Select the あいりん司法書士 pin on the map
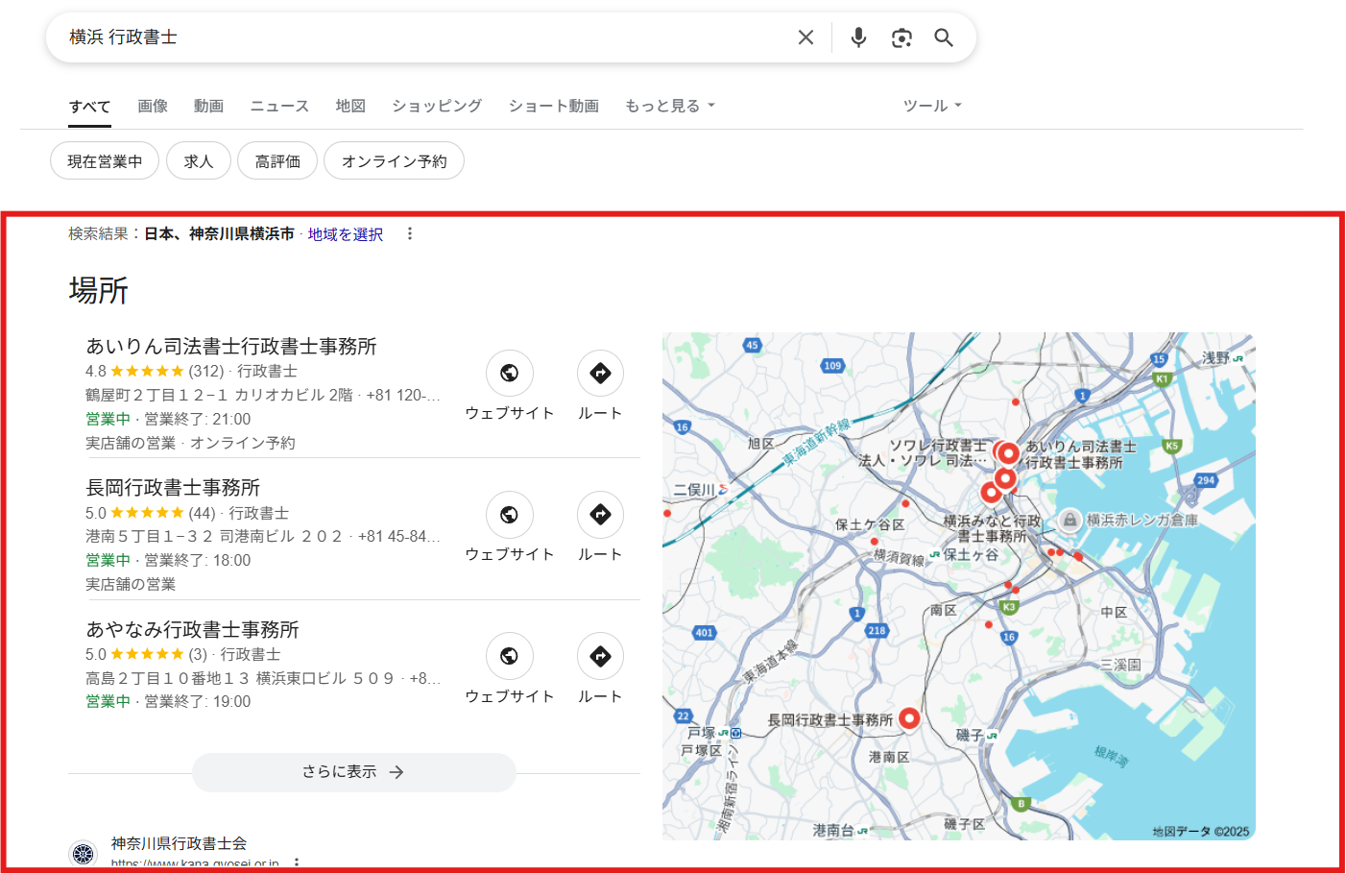Screen dimensions: 1346x874 1008,452
